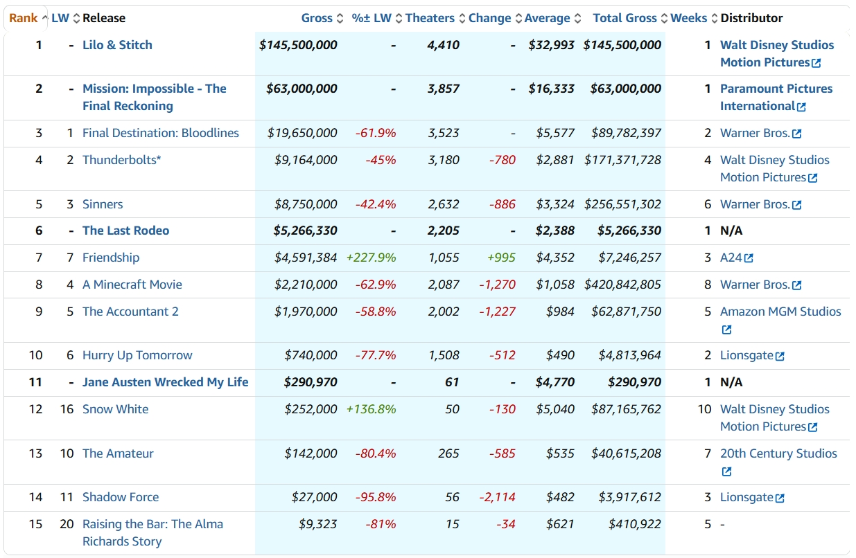Click external link icon in the Thunderbolts* row
The width and height of the screenshot is (856, 558).
pyautogui.click(x=812, y=178)
